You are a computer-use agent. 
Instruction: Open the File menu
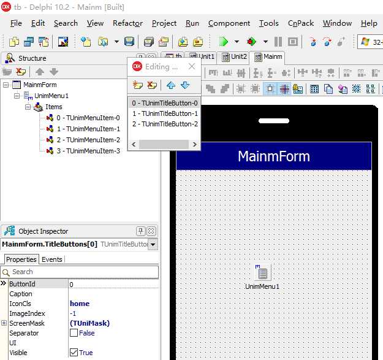(16, 23)
